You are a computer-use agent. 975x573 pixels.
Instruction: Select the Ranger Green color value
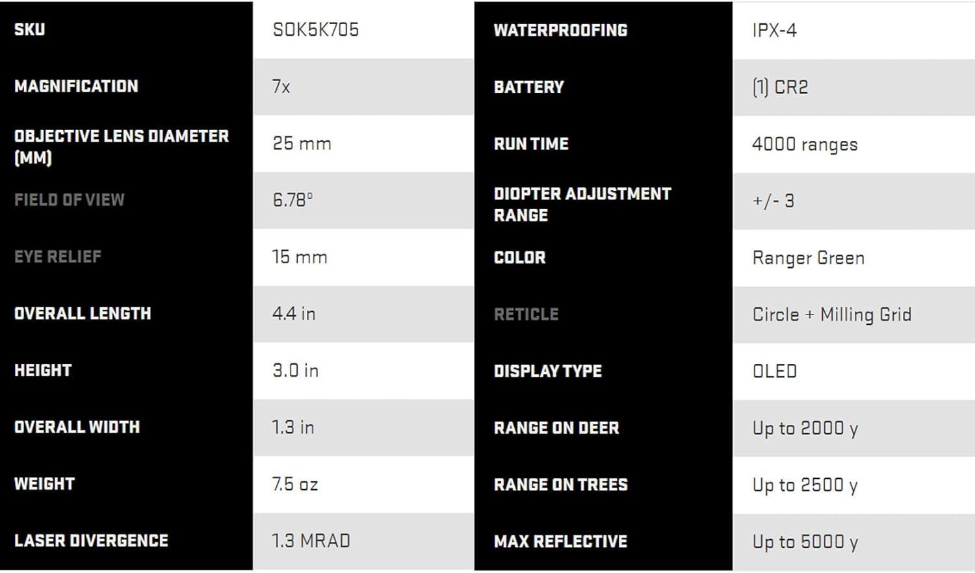808,258
